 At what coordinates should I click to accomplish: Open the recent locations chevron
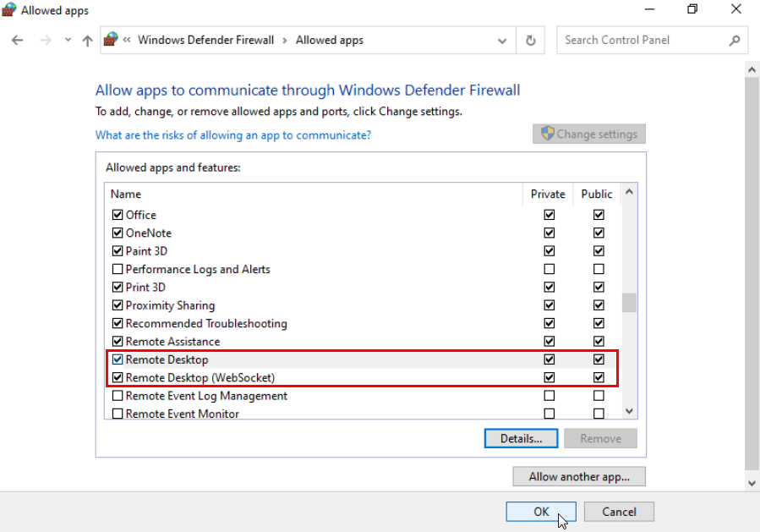point(68,41)
